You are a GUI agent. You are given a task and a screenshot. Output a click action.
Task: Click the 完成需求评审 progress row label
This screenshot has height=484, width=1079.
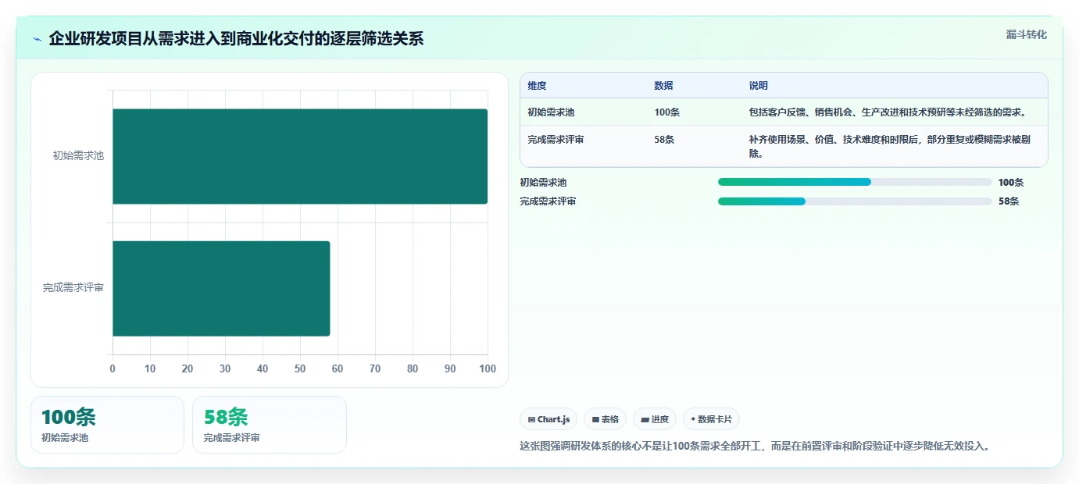pos(548,201)
